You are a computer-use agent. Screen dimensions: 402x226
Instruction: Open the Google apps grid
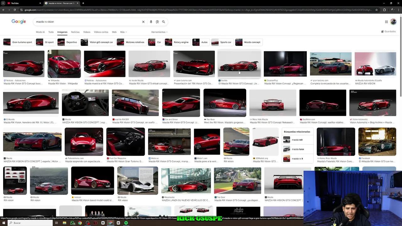386,22
